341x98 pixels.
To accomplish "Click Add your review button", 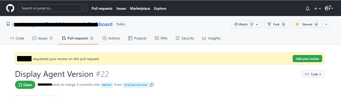I will [307, 59].
